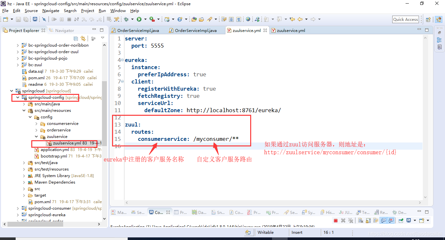Switch to the History tab in bottom panel
The width and height of the screenshot is (445, 240).
coord(327,212)
